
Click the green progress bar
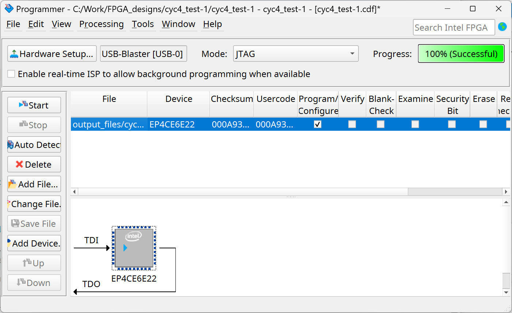pos(461,54)
